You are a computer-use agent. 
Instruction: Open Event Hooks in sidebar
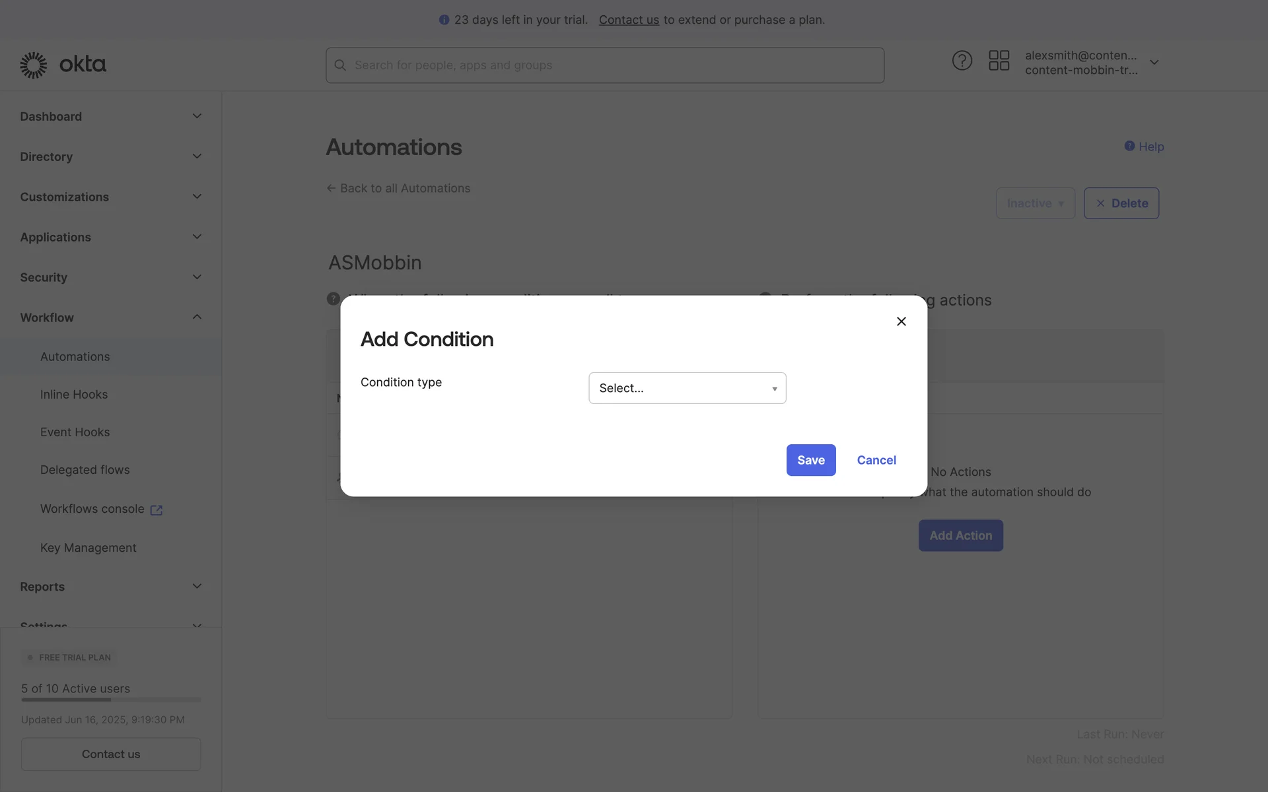pos(75,432)
